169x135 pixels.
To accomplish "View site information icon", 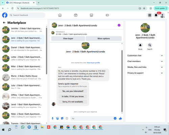I will [x=18, y=8].
